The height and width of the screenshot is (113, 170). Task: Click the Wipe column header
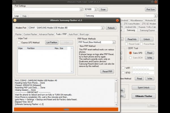point(20,48)
